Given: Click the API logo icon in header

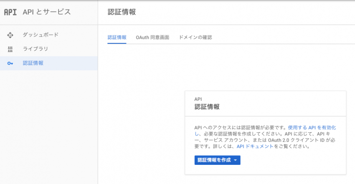Looking at the screenshot, I should [x=10, y=12].
